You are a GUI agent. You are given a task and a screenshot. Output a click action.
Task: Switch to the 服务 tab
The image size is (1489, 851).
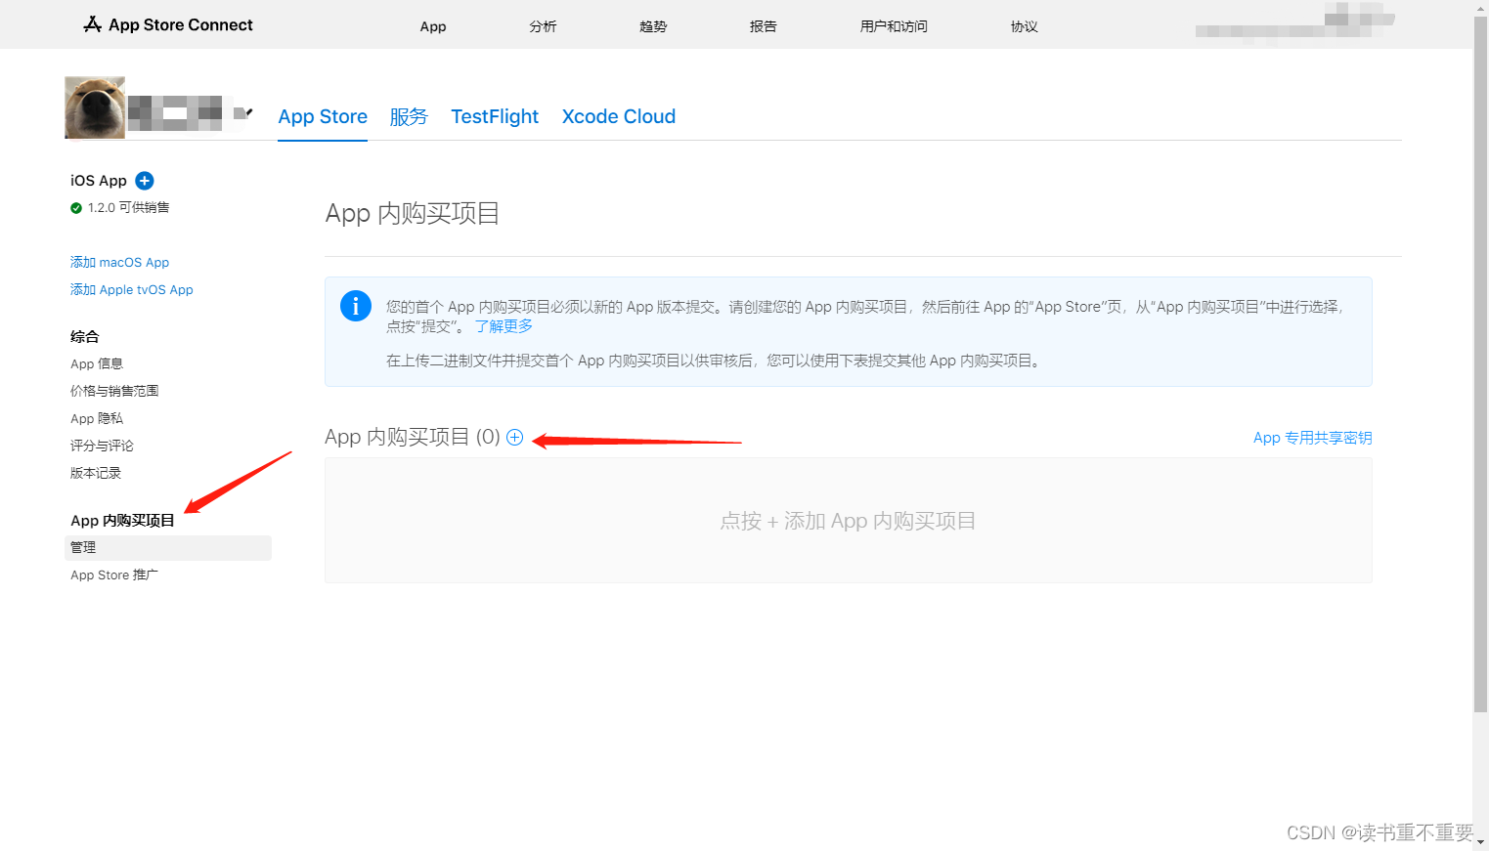409,116
